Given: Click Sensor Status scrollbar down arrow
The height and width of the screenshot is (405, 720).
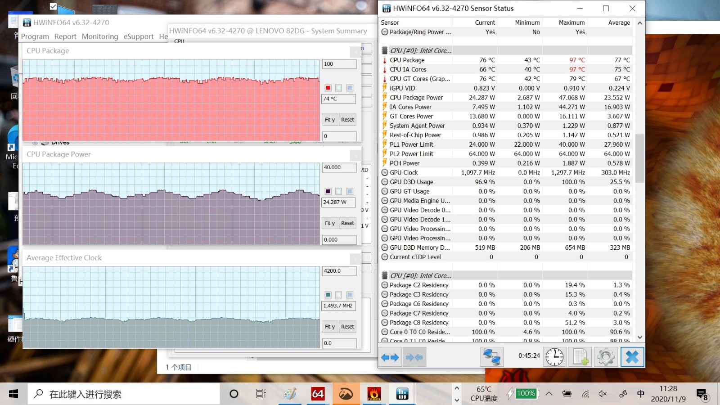Looking at the screenshot, I should coord(640,337).
